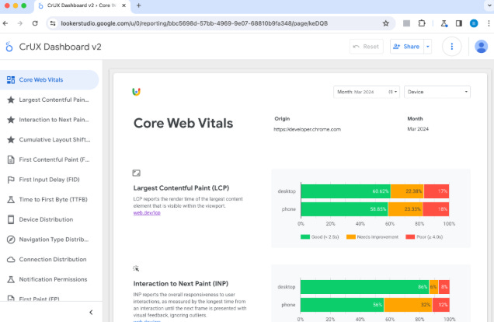
Task: Open browser extensions puzzle icon
Action: click(422, 23)
